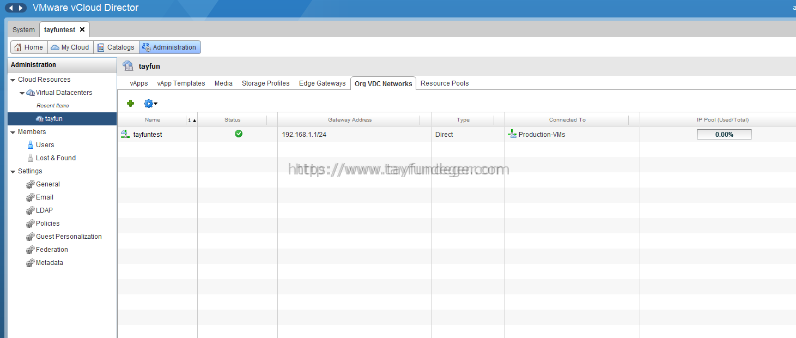
Task: Collapse the Members section
Action: coord(13,132)
